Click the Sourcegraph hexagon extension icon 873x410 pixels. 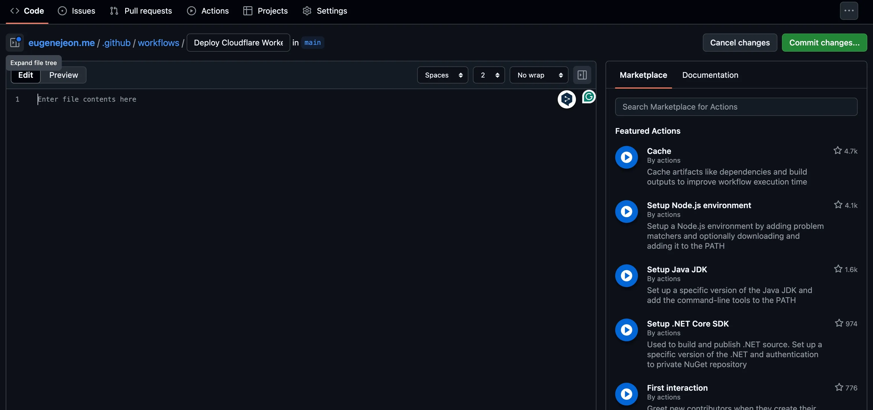point(567,99)
